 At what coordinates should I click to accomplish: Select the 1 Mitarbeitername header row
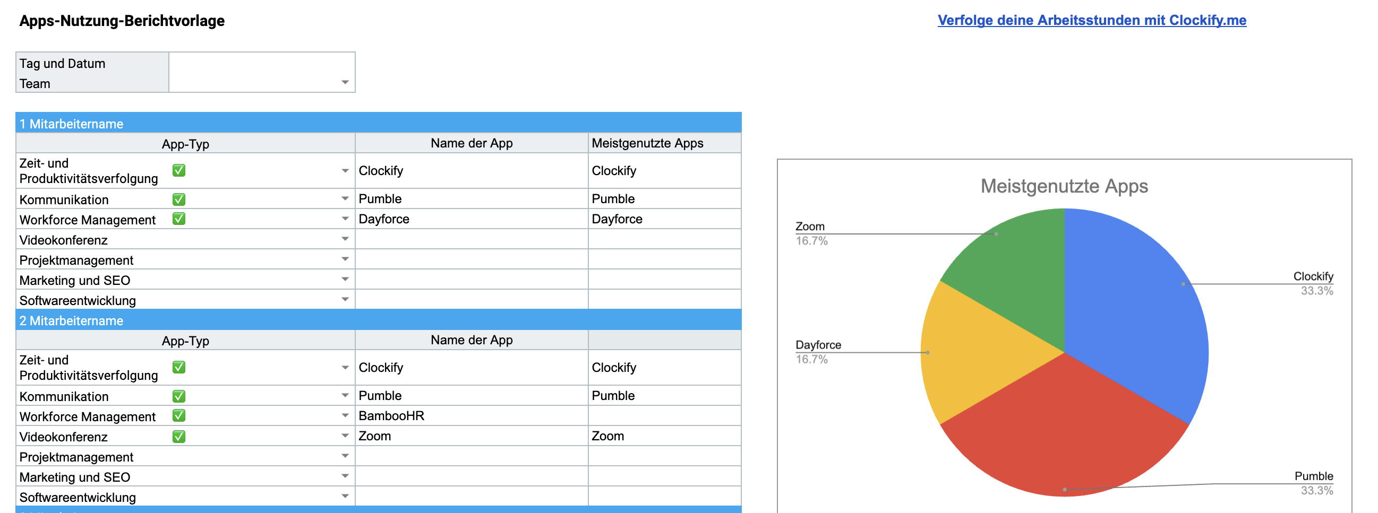[379, 124]
